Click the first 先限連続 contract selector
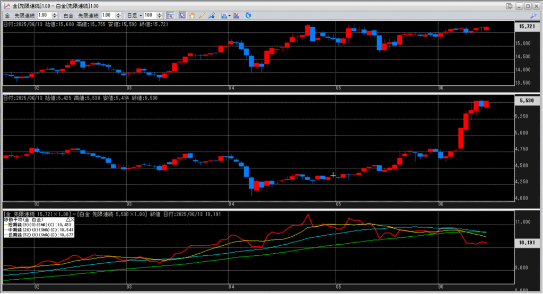Image resolution: width=543 pixels, height=294 pixels. (25, 16)
